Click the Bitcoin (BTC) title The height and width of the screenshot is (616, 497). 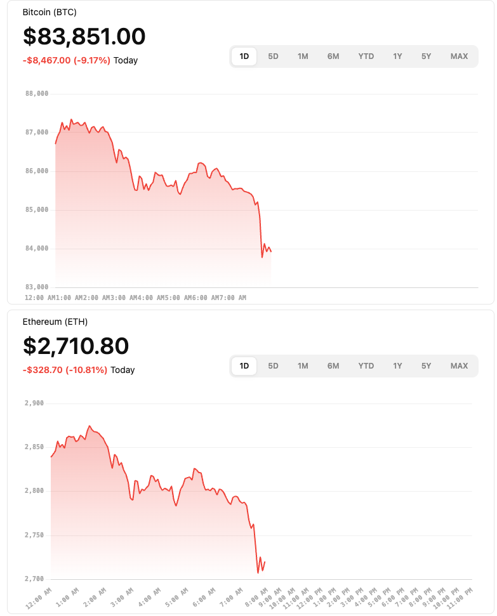click(x=50, y=13)
